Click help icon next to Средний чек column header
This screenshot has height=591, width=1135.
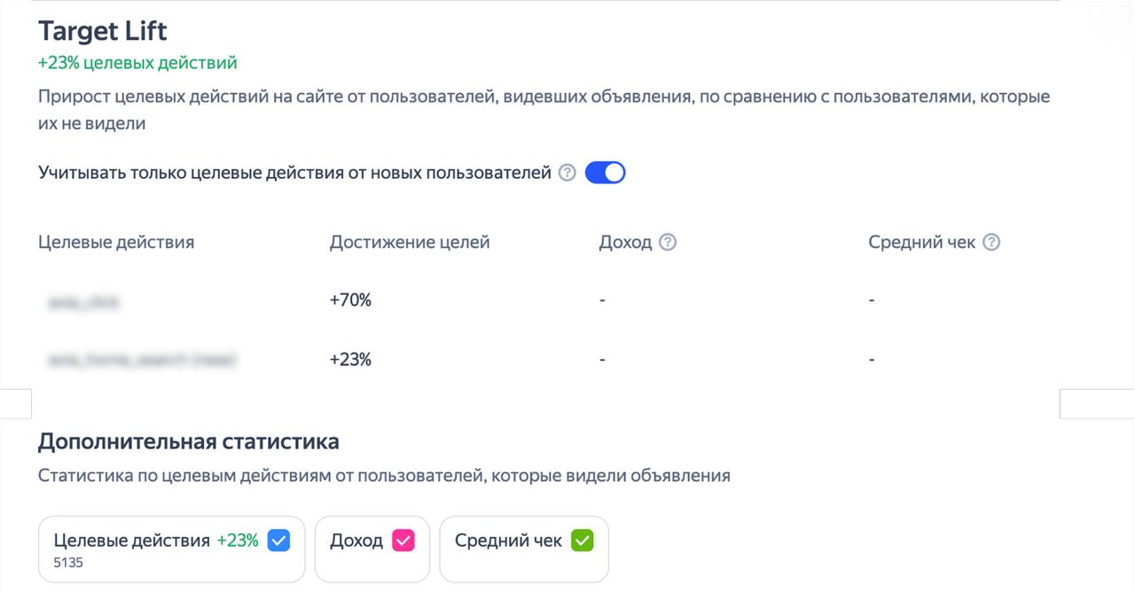(991, 242)
